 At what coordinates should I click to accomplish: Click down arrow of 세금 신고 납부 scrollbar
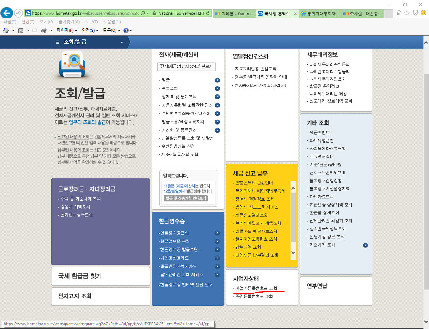pos(293,252)
